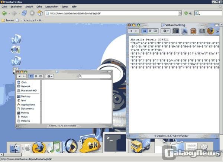Select column view in small Finder window

click(41, 76)
